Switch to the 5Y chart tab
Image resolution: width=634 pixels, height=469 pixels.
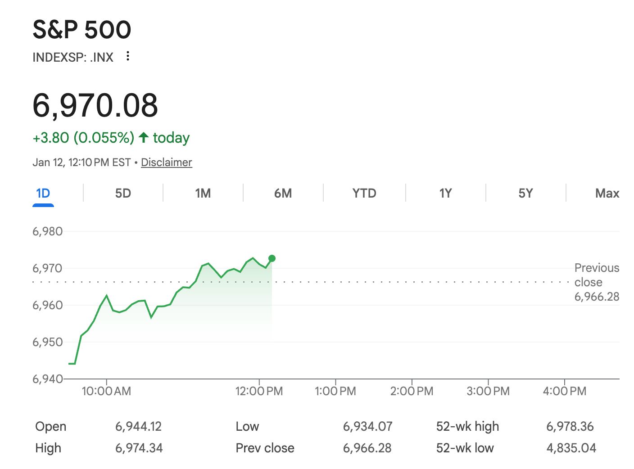(x=525, y=194)
